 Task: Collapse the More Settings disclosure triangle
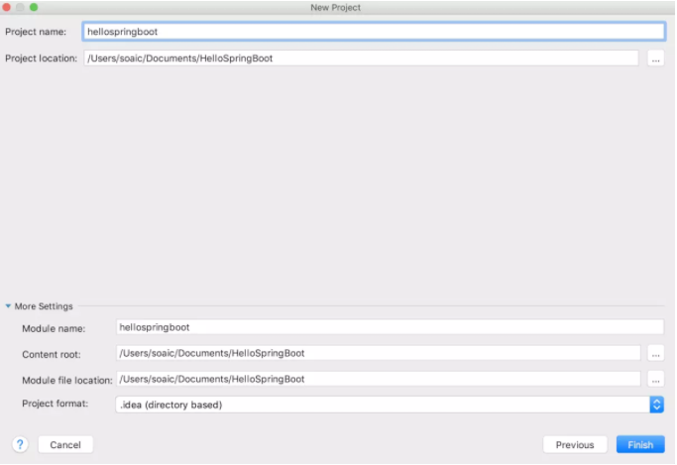coord(8,306)
